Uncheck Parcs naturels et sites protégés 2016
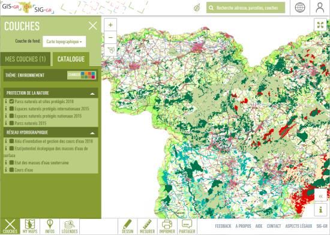 coord(11,101)
